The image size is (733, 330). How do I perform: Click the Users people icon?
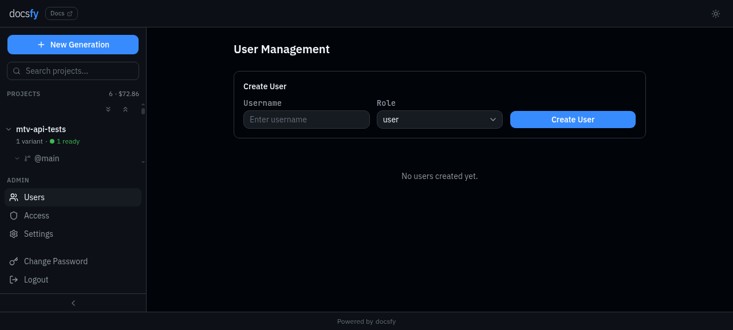[14, 197]
